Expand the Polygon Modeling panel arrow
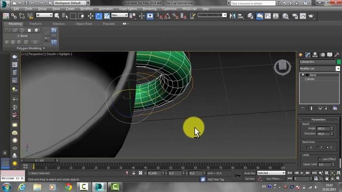This screenshot has height=192, width=342. [x=44, y=49]
